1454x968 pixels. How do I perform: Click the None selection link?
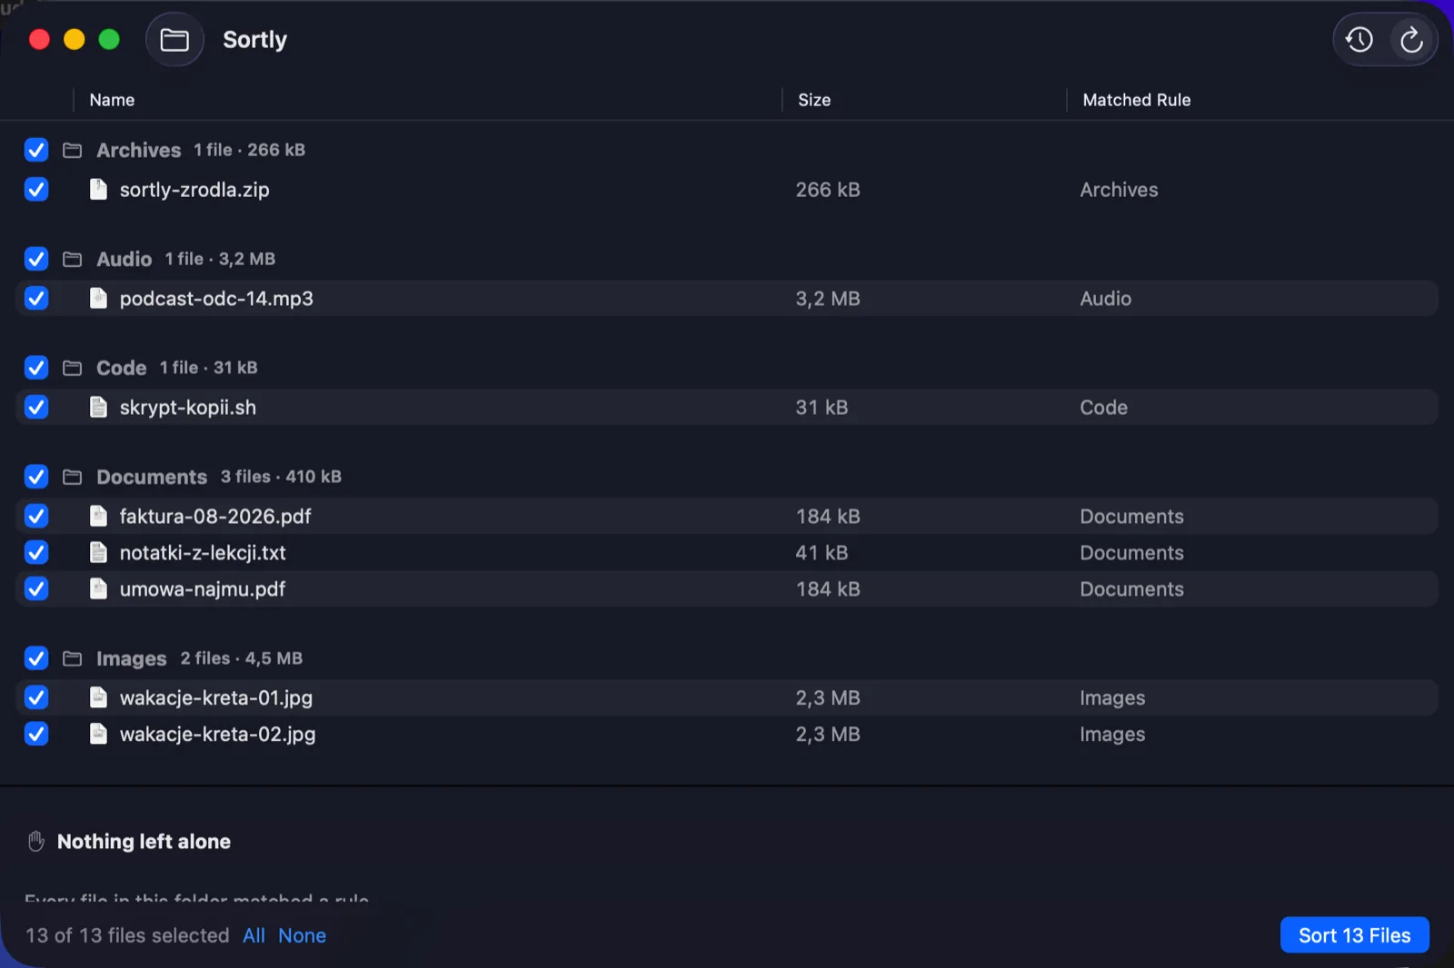pos(302,935)
